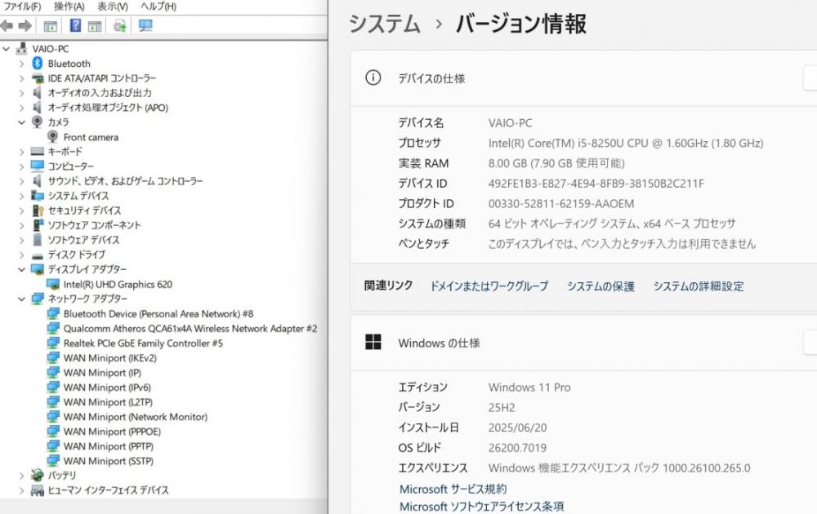Screen dimensions: 817x514
Task: Expand the Bluetooth category
Action: coord(21,64)
